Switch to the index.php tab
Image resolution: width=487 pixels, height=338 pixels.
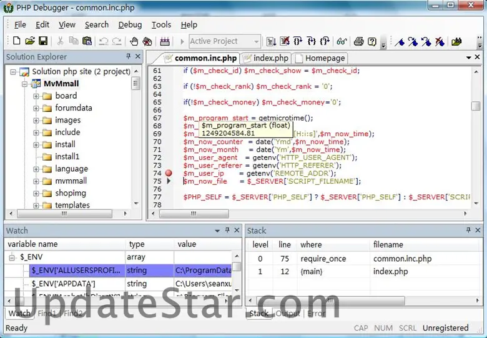tap(266, 58)
